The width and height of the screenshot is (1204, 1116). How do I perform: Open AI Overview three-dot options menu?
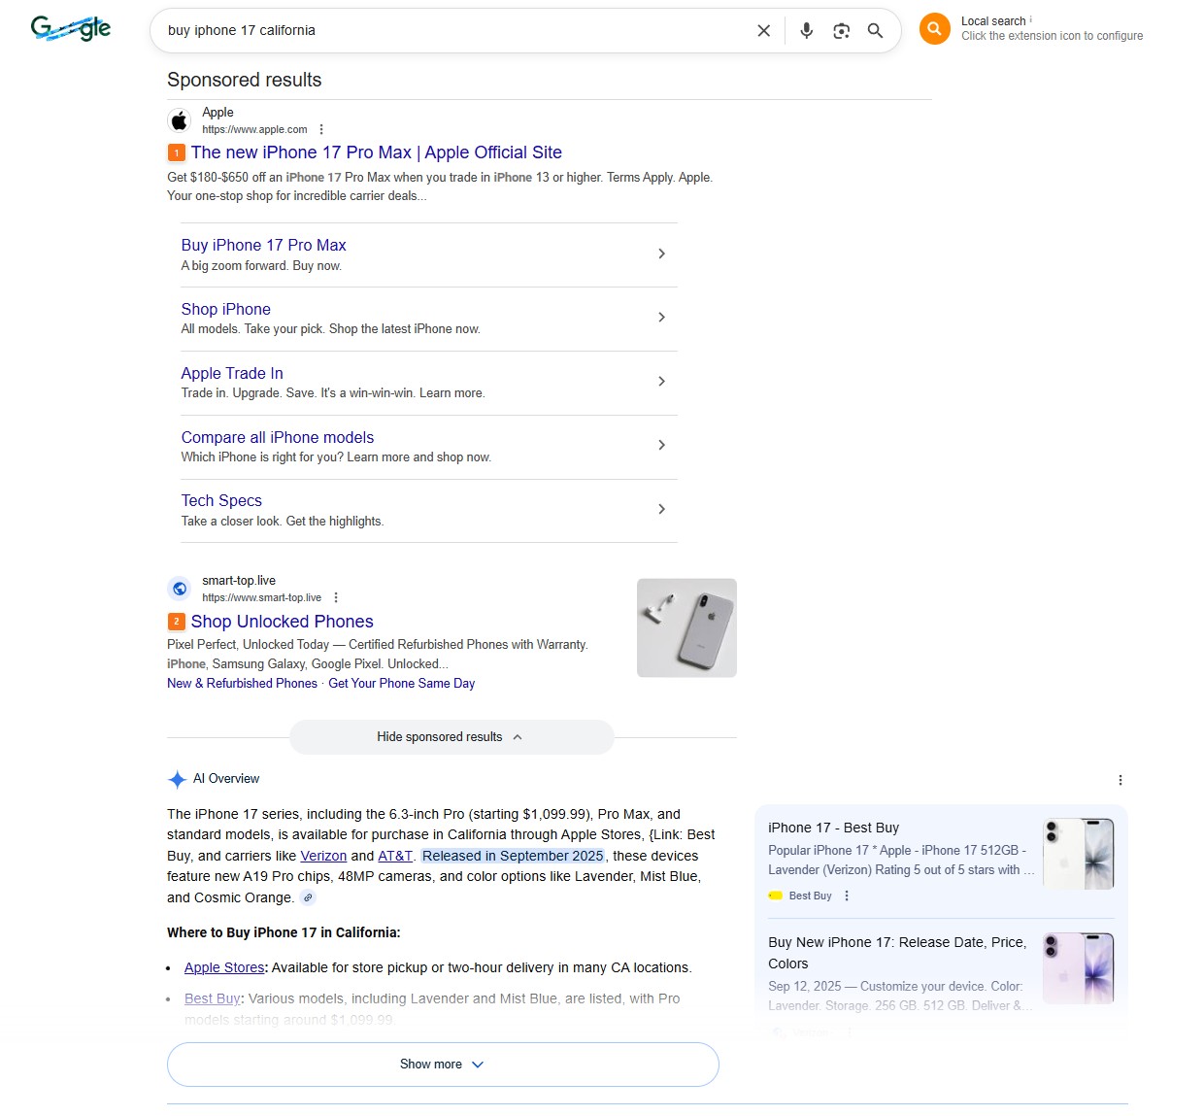1120,780
